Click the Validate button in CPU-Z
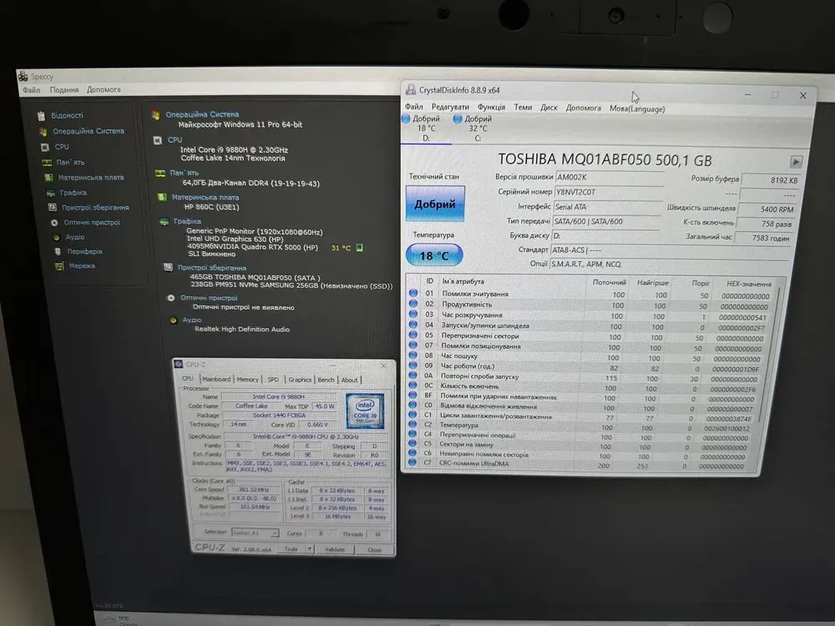The image size is (835, 626). [x=335, y=549]
